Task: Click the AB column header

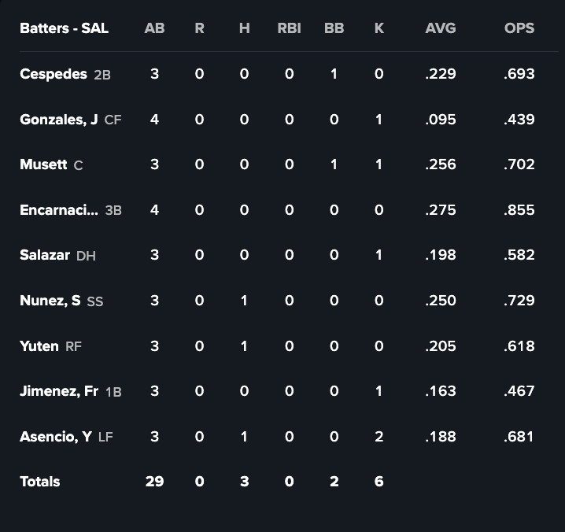Action: (155, 28)
